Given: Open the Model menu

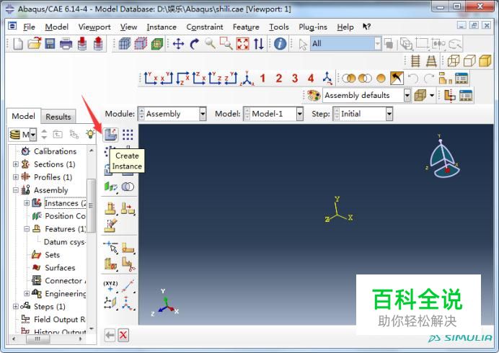Looking at the screenshot, I should tap(57, 27).
